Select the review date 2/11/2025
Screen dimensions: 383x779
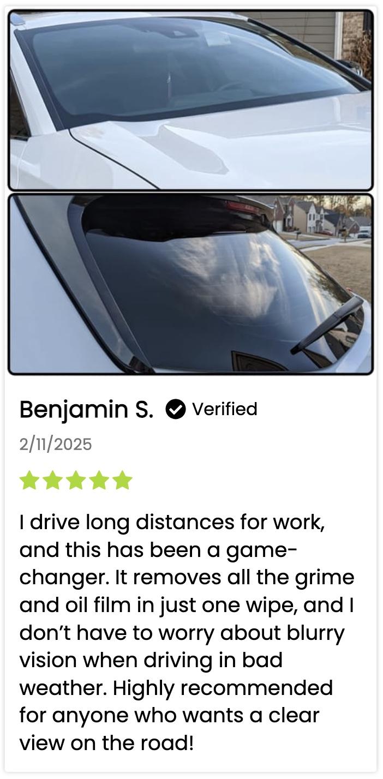click(x=56, y=445)
